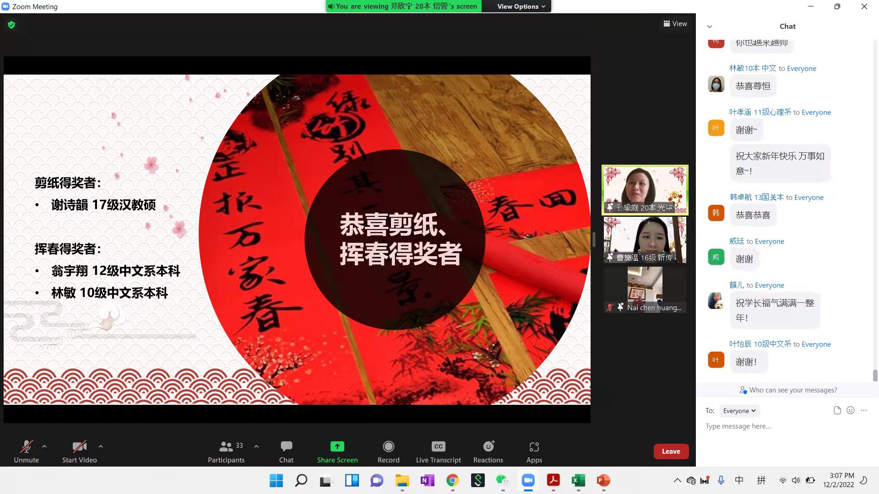879x494 pixels.
Task: Click the Live Transcript CC icon
Action: [x=438, y=446]
